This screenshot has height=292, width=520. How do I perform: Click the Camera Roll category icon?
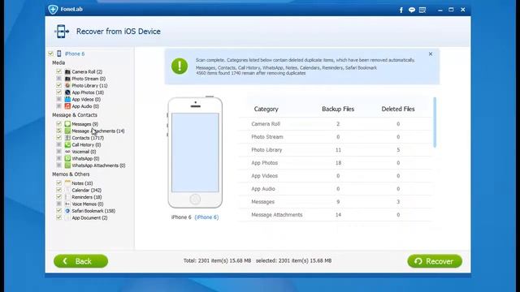coord(67,71)
